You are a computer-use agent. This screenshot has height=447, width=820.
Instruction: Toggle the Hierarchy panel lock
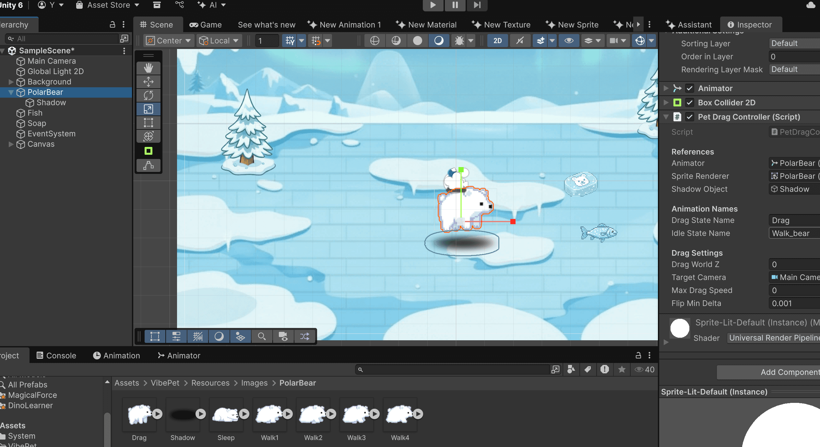113,24
